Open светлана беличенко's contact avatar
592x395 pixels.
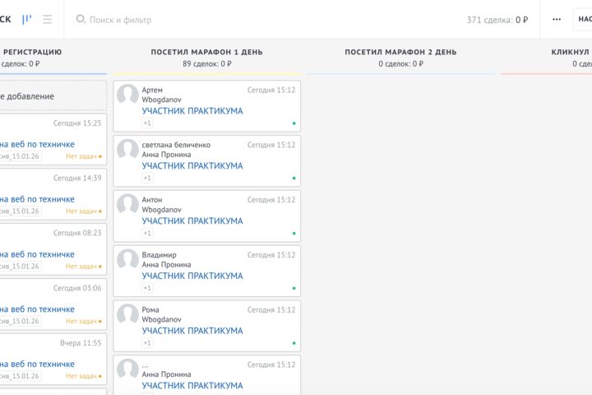point(127,149)
